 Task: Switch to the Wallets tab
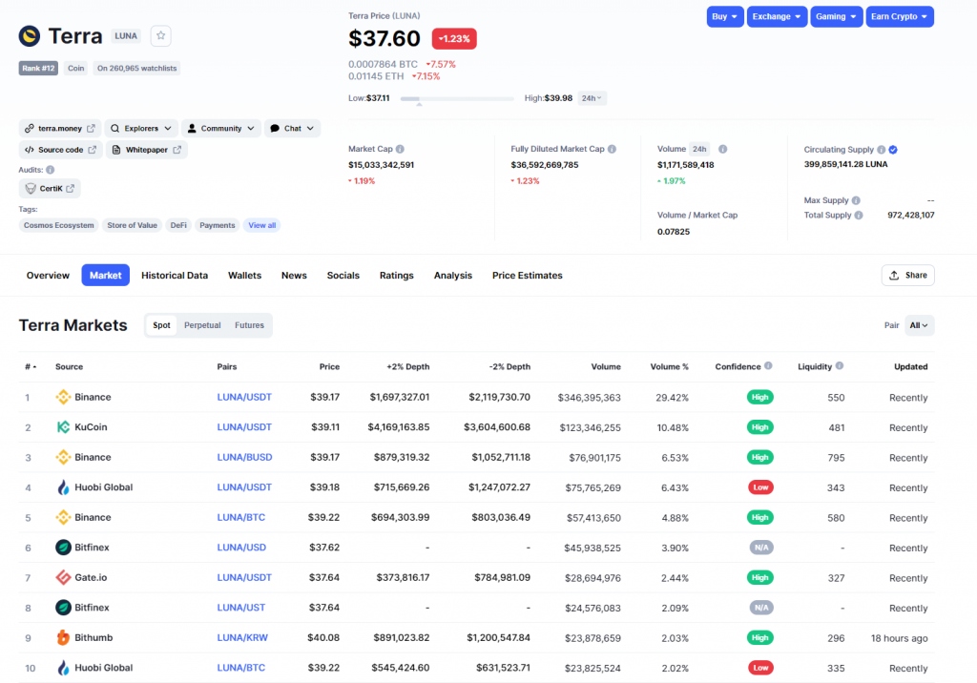pyautogui.click(x=244, y=276)
